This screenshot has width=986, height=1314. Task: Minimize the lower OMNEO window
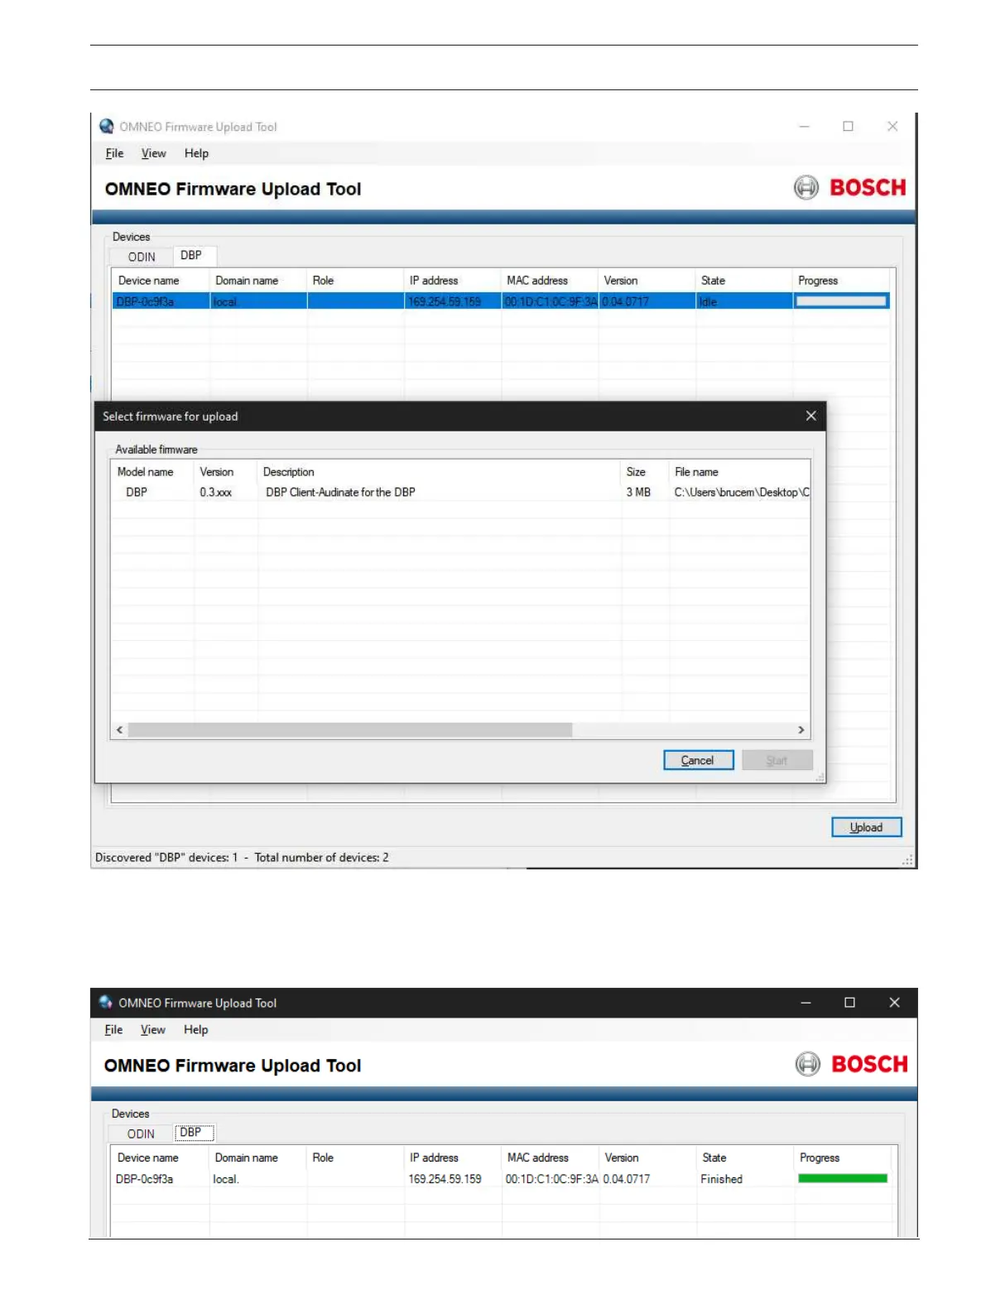[x=806, y=1003]
